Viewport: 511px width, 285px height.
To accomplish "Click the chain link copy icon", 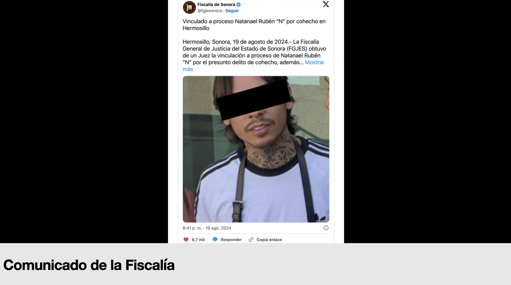I will click(x=251, y=239).
